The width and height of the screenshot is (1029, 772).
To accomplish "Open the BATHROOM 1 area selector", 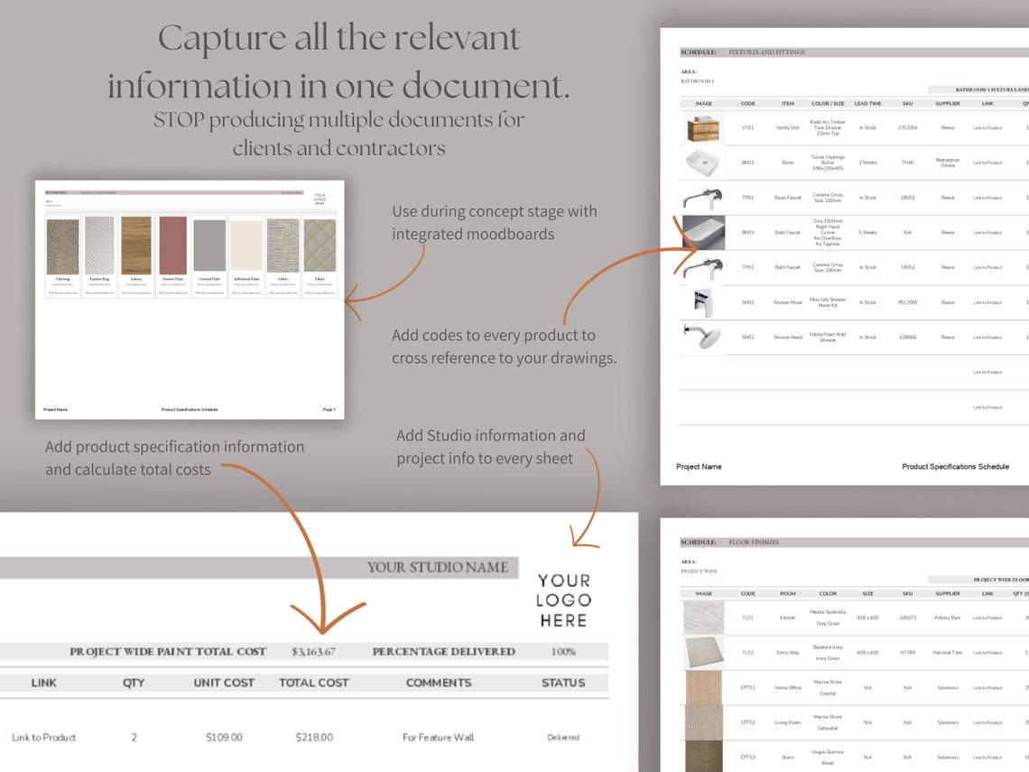I will (696, 80).
